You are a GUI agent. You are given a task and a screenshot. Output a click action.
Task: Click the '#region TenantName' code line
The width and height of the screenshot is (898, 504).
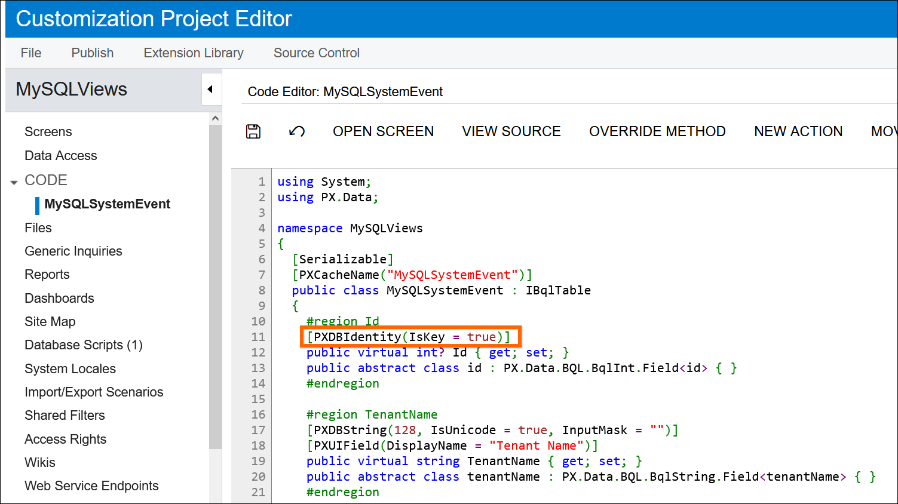[x=372, y=414]
